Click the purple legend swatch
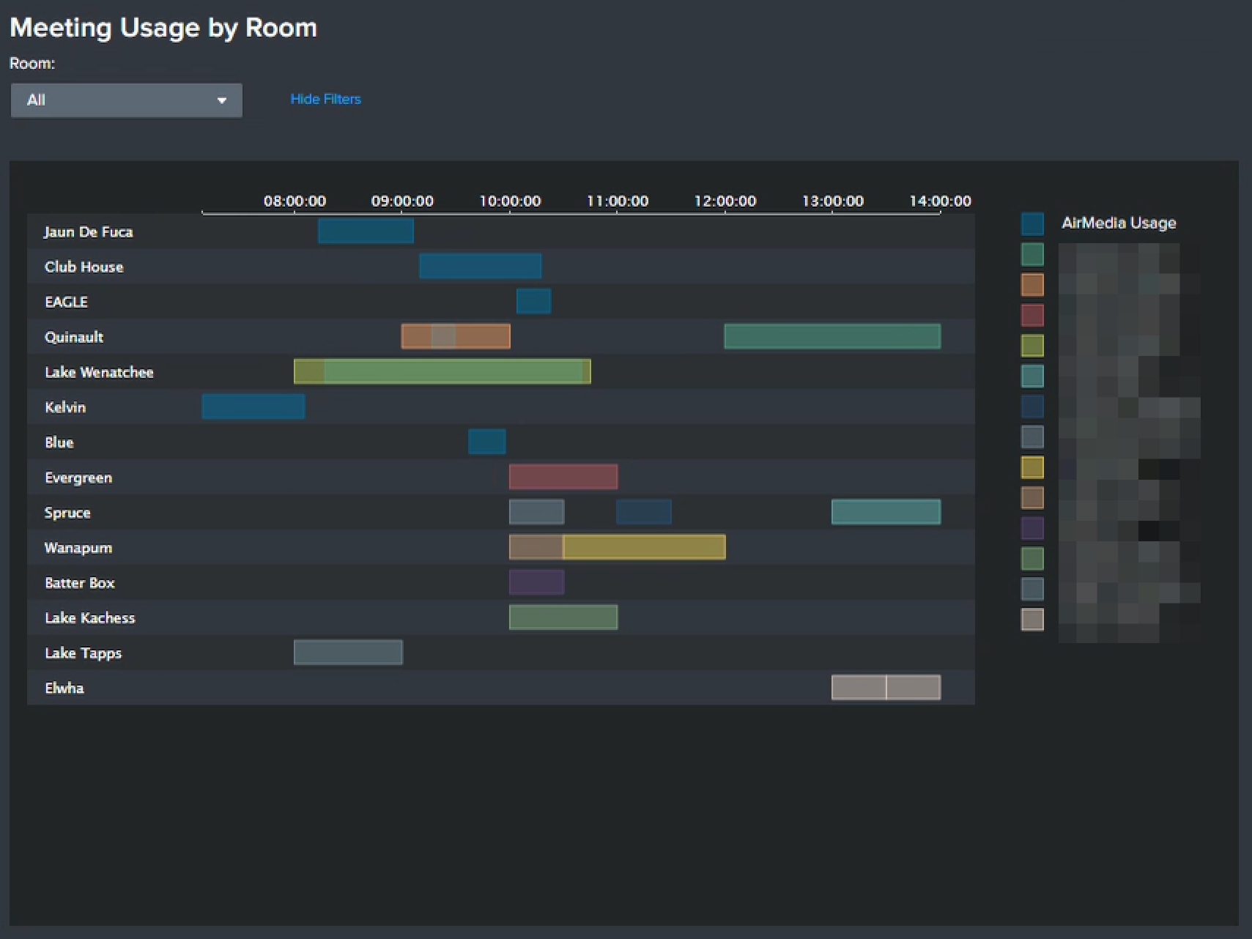This screenshot has height=939, width=1252. pos(1032,528)
